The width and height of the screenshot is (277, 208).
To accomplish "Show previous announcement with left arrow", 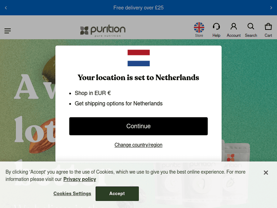I will [6, 8].
